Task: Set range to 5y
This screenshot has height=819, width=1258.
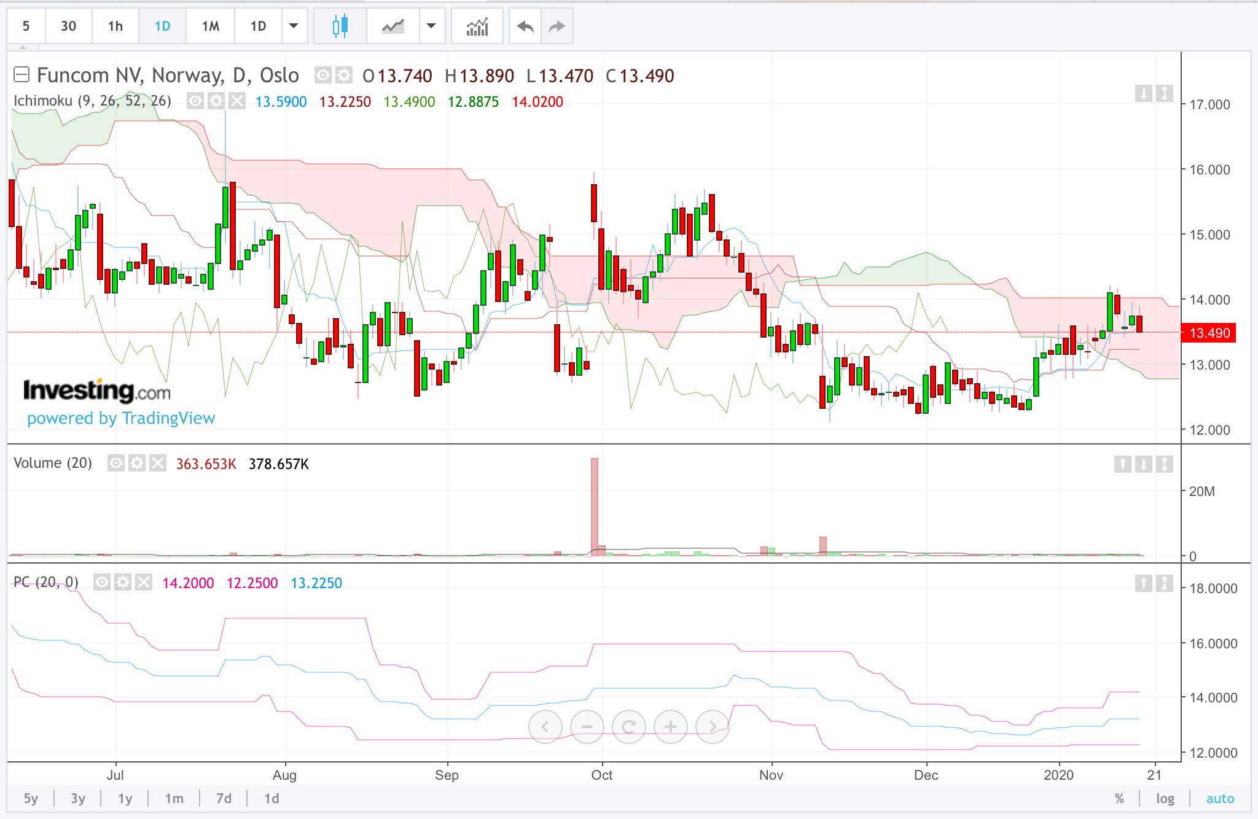Action: (x=31, y=798)
